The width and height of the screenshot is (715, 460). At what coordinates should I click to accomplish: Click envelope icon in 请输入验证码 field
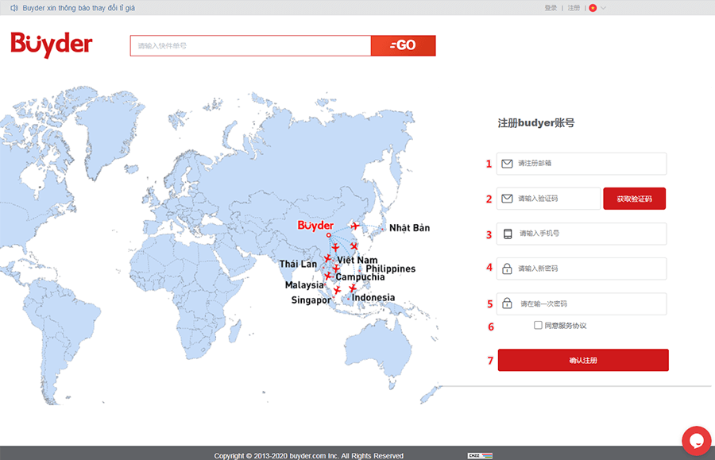click(507, 199)
